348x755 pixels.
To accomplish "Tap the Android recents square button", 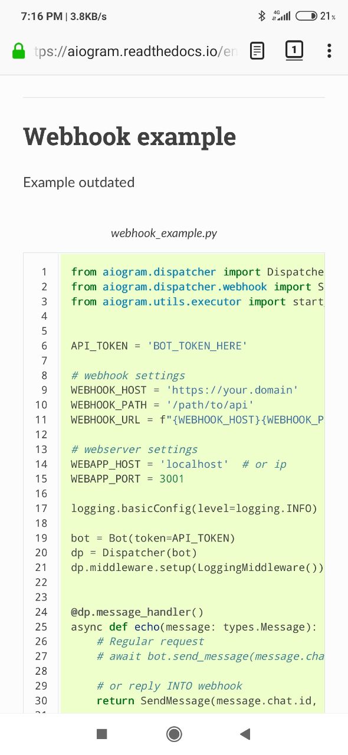I will (x=102, y=734).
